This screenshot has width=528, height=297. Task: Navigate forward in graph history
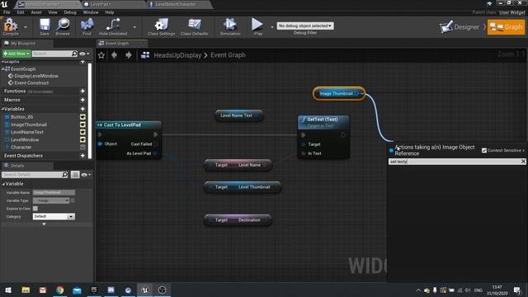(129, 55)
